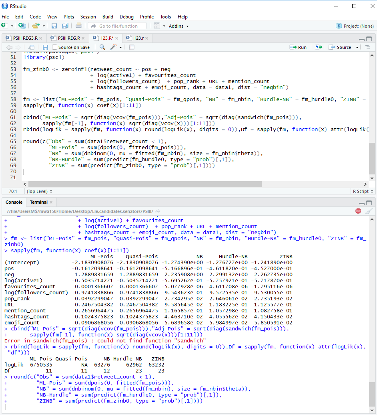Click the document outline icon
377x415 pixels.
tap(367, 47)
